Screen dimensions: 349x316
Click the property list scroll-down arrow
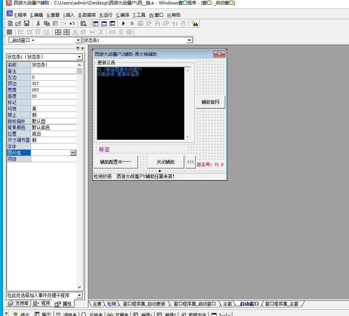(x=80, y=287)
